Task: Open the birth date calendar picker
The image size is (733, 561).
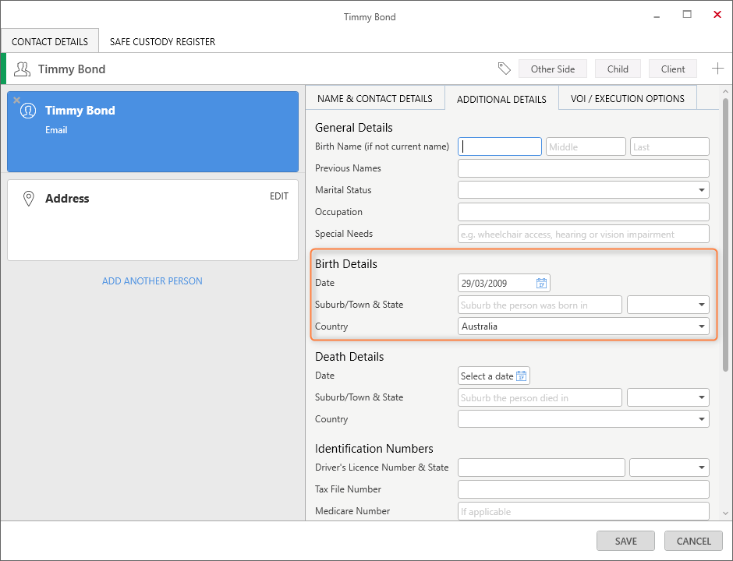Action: point(542,283)
